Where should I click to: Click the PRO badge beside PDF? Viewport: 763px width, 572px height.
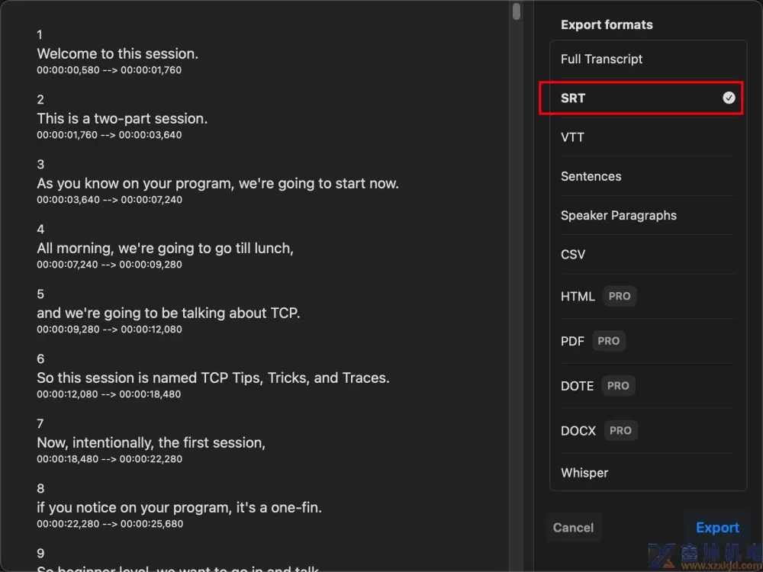pyautogui.click(x=609, y=341)
